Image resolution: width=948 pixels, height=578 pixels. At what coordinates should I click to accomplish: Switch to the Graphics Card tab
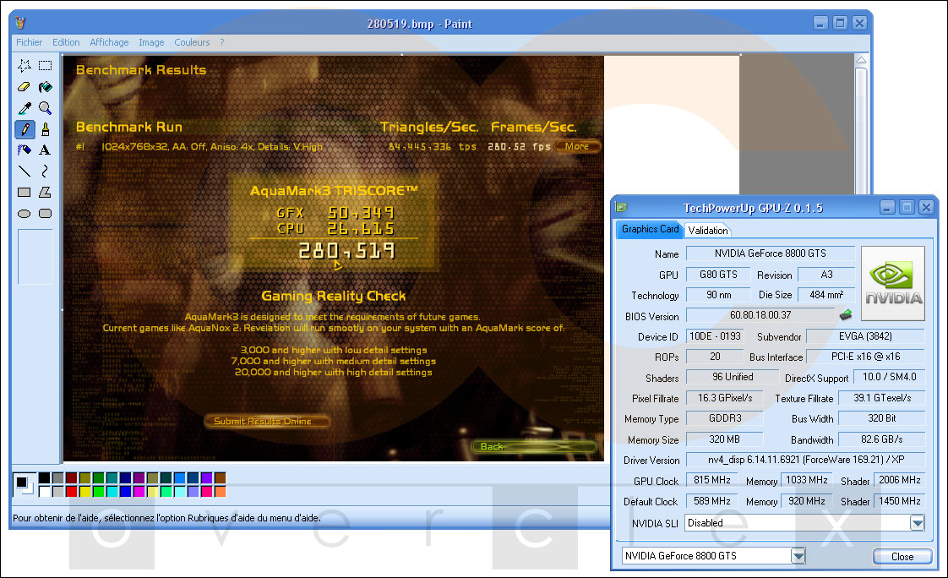[x=650, y=229]
